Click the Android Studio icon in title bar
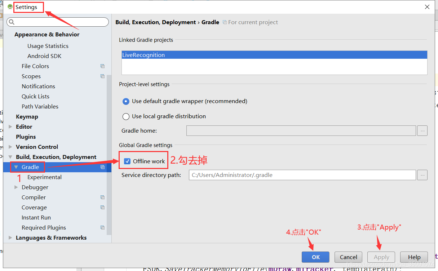 [10, 7]
